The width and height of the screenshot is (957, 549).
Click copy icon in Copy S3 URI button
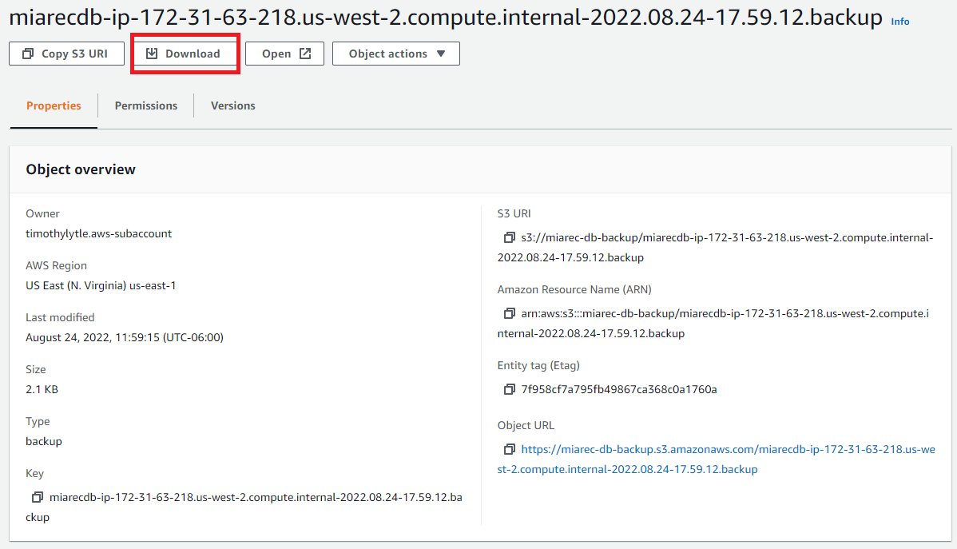point(28,54)
